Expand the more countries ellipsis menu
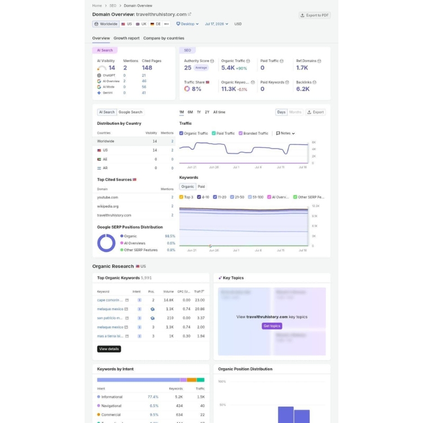The height and width of the screenshot is (423, 423). pyautogui.click(x=166, y=24)
